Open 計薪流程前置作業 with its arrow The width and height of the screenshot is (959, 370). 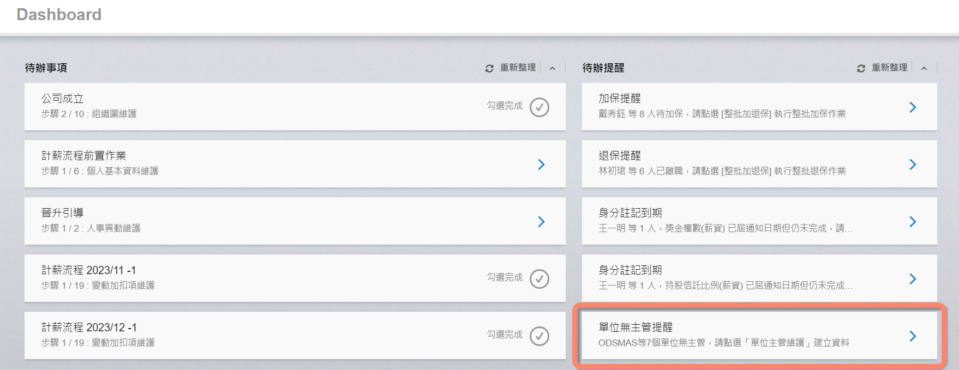point(541,165)
